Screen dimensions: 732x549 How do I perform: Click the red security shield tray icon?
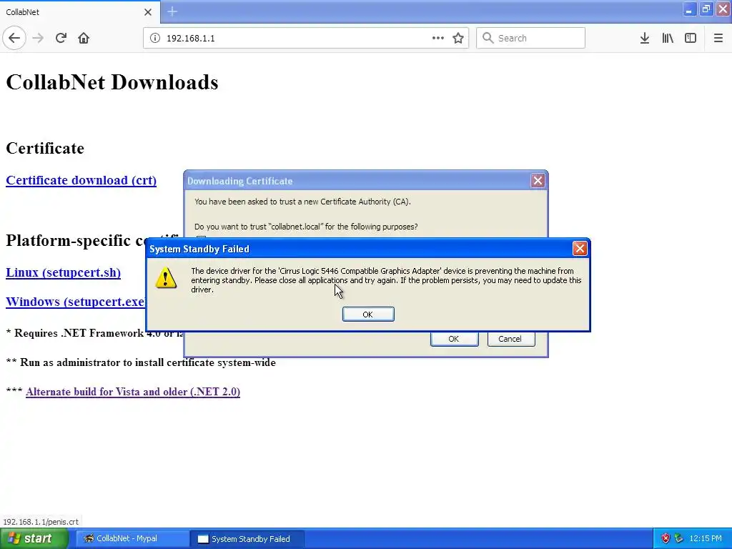pyautogui.click(x=666, y=539)
